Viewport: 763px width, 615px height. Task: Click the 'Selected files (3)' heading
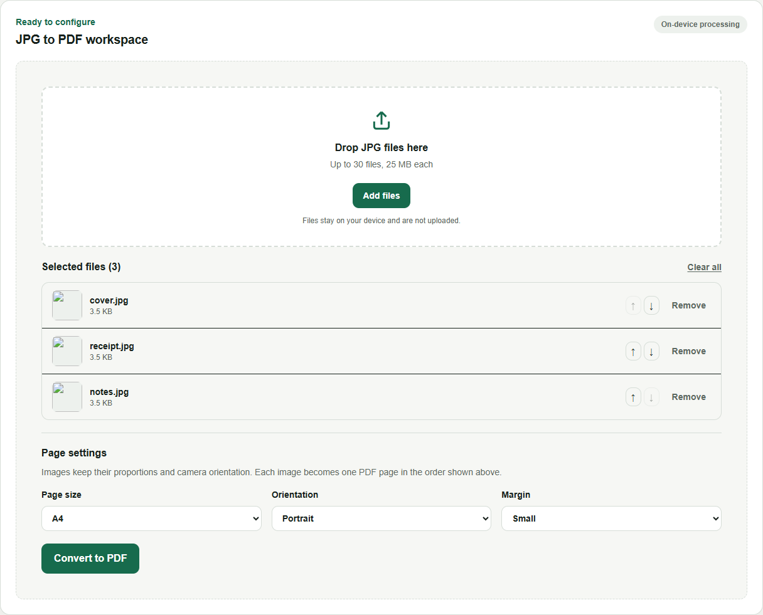pyautogui.click(x=82, y=266)
